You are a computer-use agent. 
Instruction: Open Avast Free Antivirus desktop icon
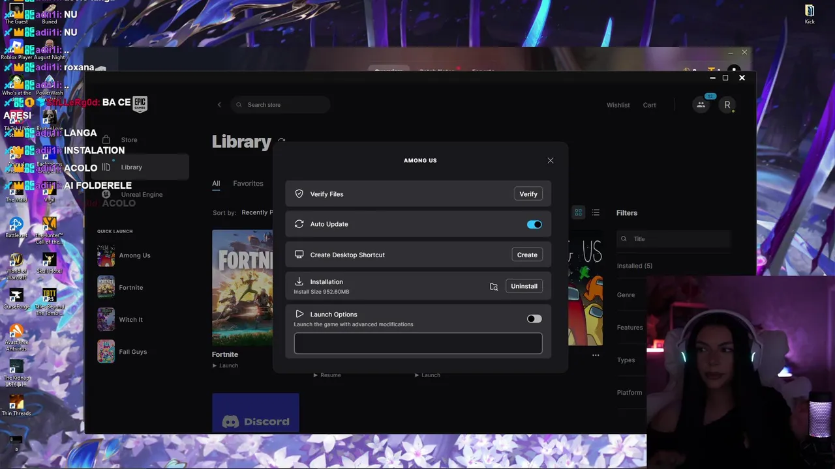coord(16,337)
